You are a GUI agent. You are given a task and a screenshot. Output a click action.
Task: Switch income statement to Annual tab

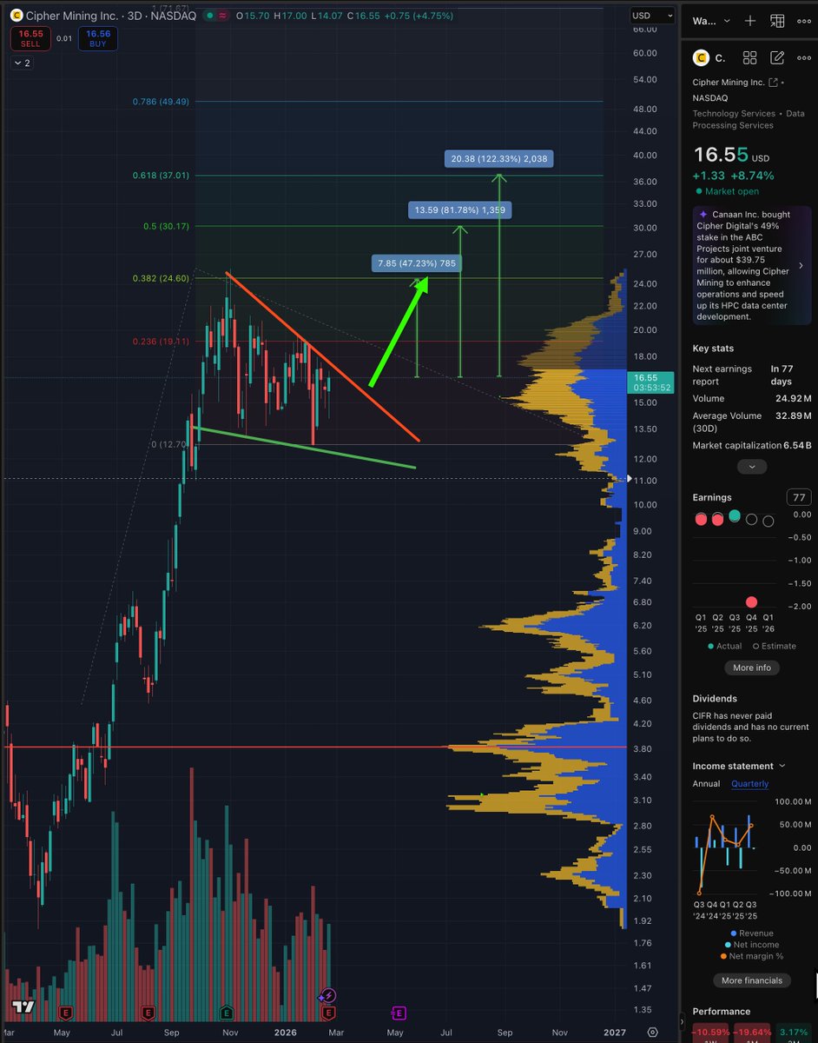click(706, 783)
